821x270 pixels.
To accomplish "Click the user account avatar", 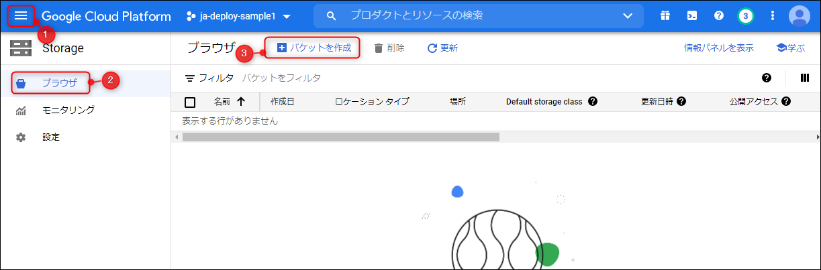I will tap(799, 15).
